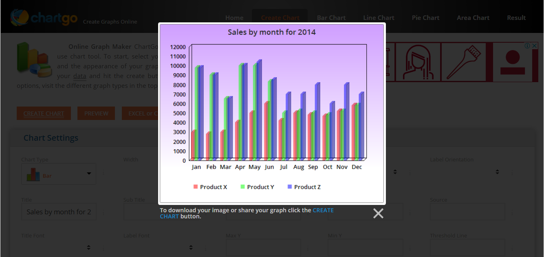The height and width of the screenshot is (257, 544).
Task: Click the EXCEL or CSV button
Action: pyautogui.click(x=140, y=113)
